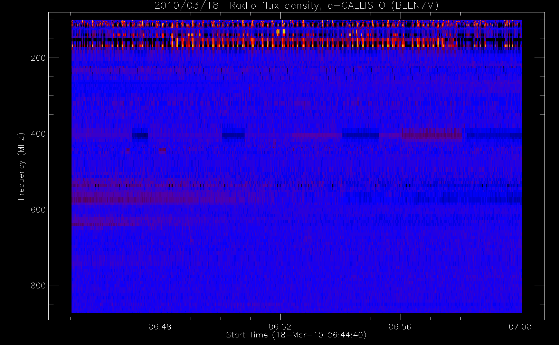
Task: Click the '2010/03/18' date in the title
Action: point(187,6)
